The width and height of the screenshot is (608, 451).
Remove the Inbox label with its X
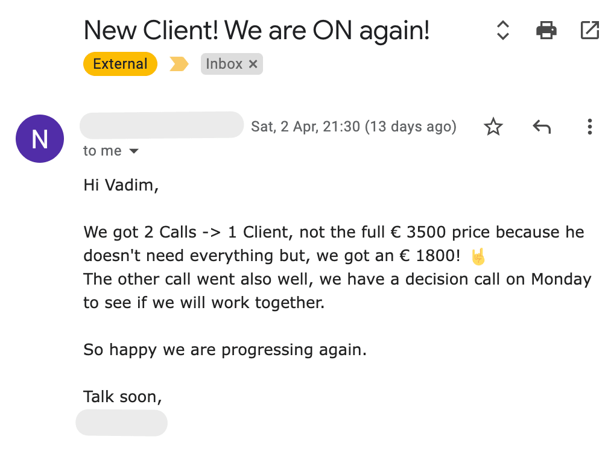point(253,64)
